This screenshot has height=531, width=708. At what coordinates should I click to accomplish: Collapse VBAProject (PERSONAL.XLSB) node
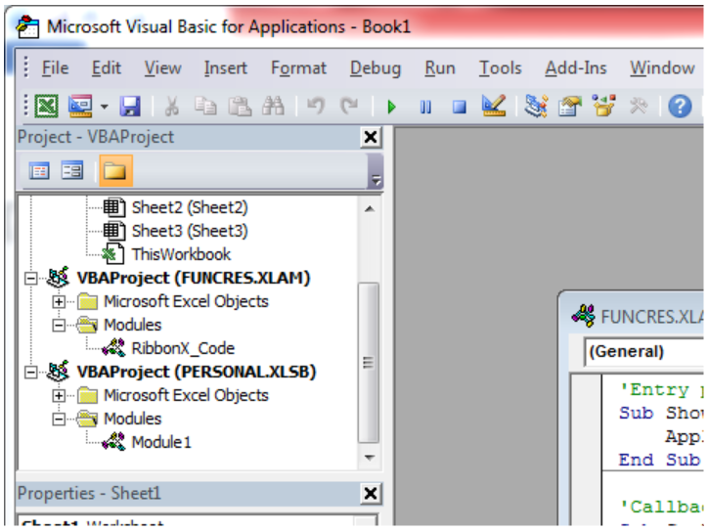coord(30,372)
